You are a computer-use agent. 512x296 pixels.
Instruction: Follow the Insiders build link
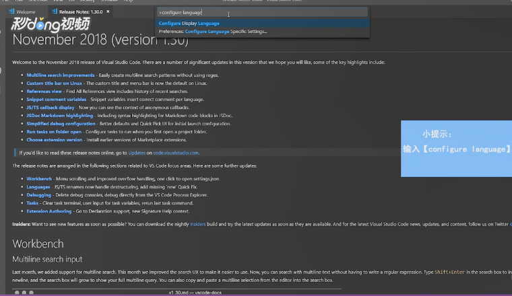198,224
